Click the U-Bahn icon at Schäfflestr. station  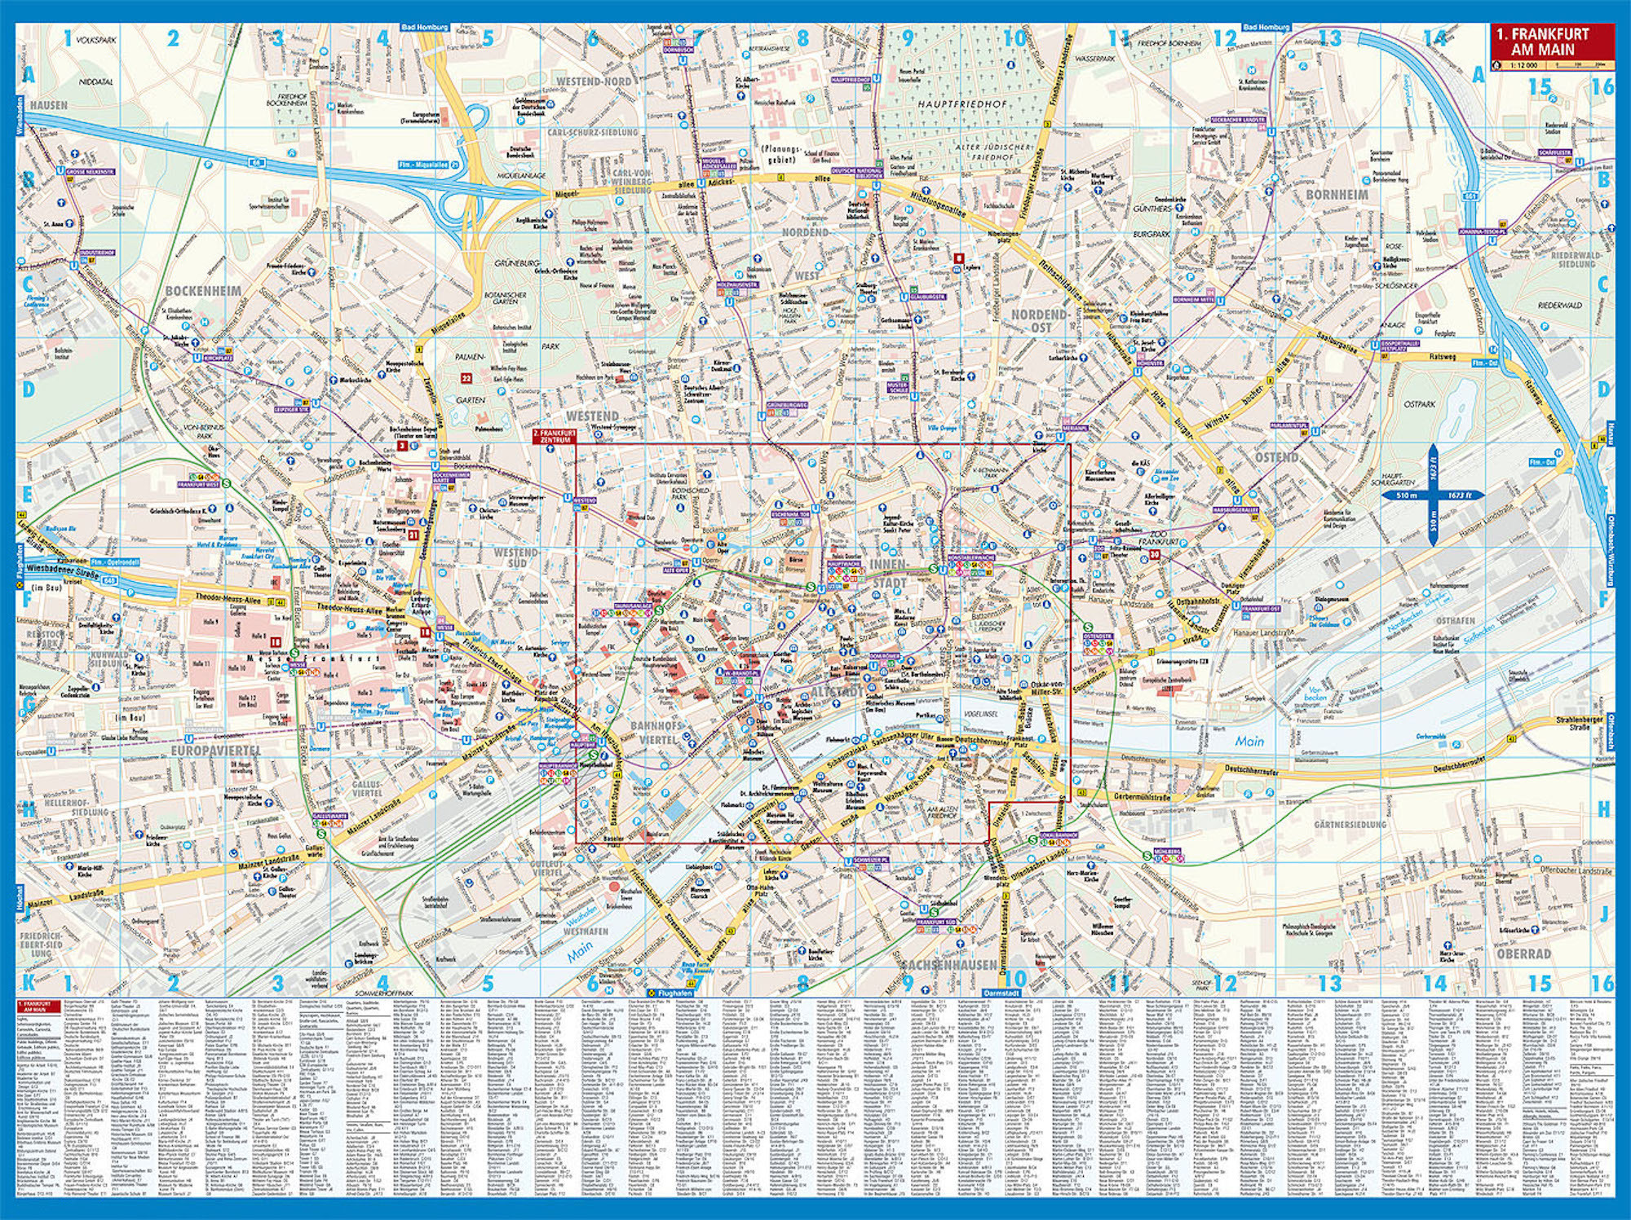click(1580, 161)
